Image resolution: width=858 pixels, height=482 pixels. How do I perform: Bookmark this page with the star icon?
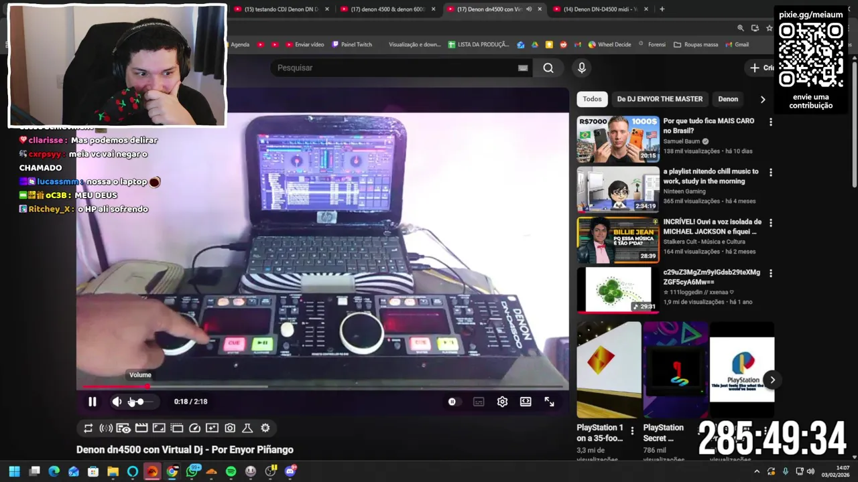click(x=770, y=28)
